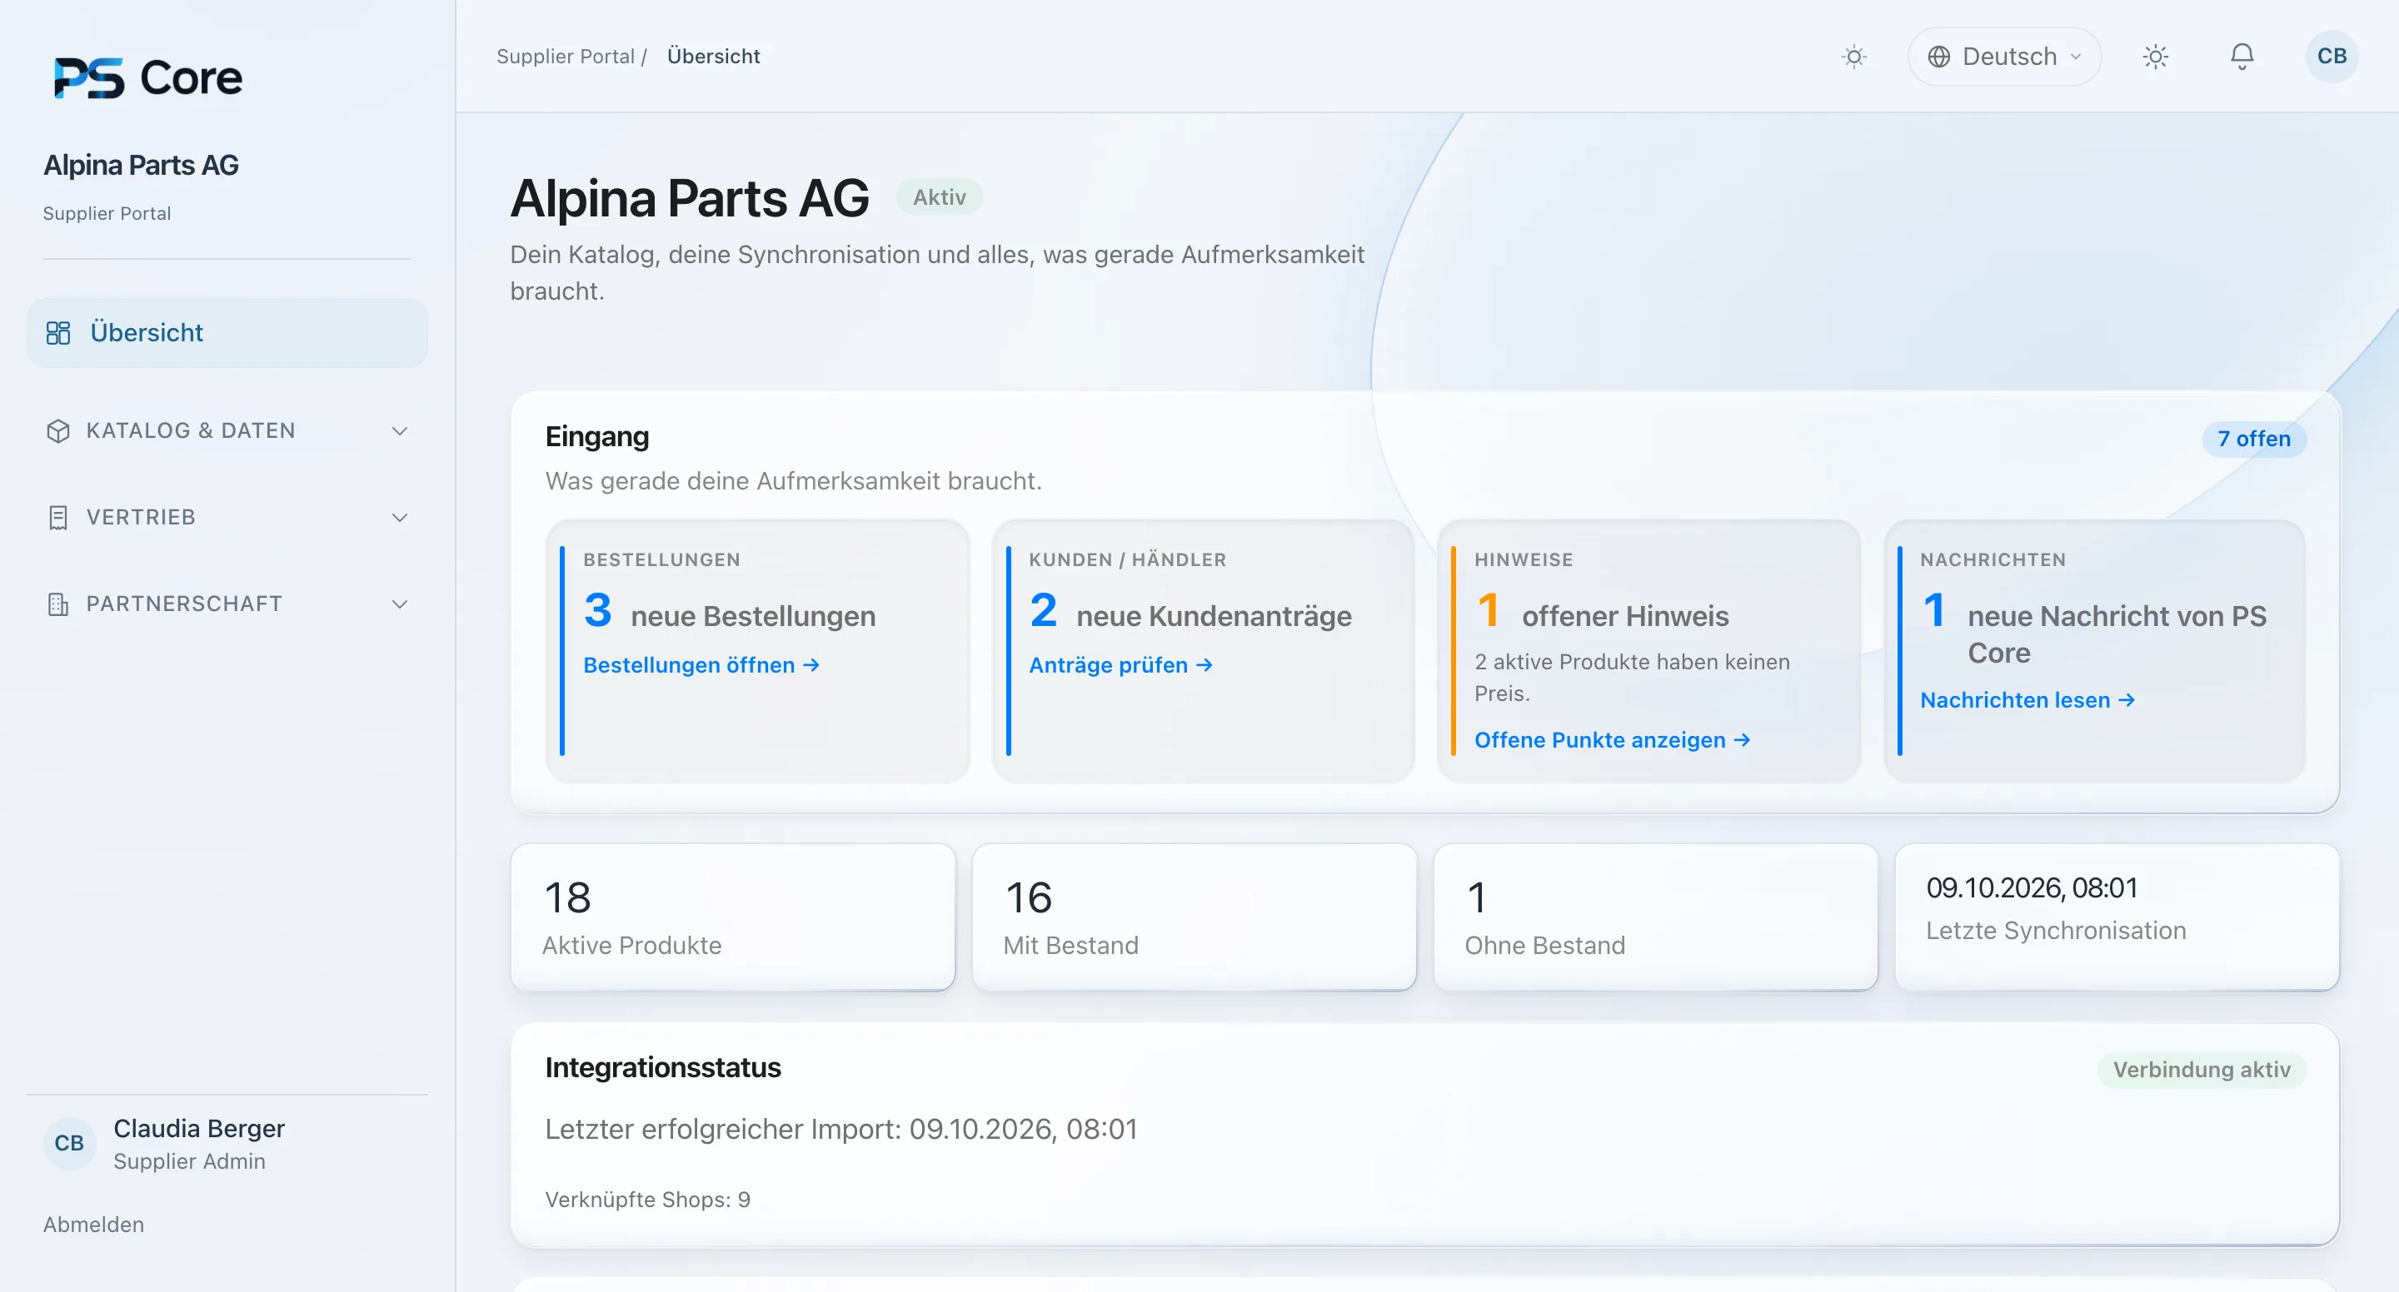The image size is (2399, 1292).
Task: Open Offene Punkte anzeigen link
Action: click(1612, 740)
